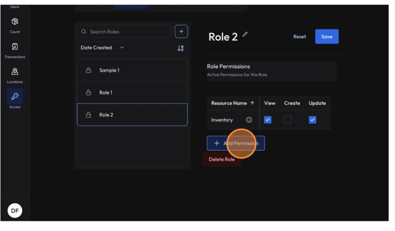Click Add Permission button
395x231 pixels.
(x=236, y=143)
